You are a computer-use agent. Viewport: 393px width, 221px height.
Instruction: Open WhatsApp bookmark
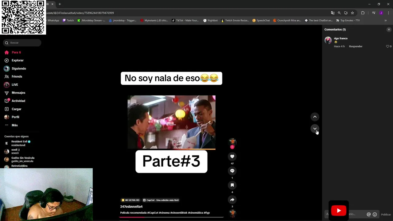[53, 21]
